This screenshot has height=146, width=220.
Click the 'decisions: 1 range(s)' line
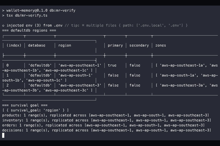coord(107,130)
